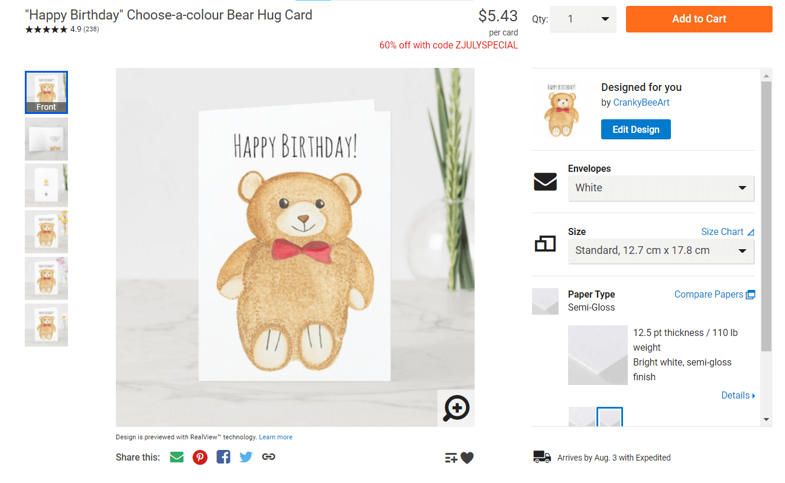Open the CrankyBeeArt designer link
Image resolution: width=785 pixels, height=483 pixels.
pos(641,102)
